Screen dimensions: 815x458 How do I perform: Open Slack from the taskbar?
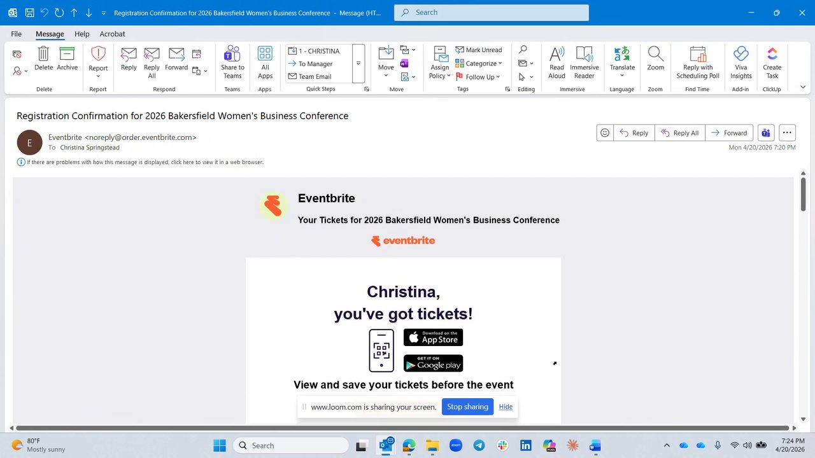click(502, 445)
